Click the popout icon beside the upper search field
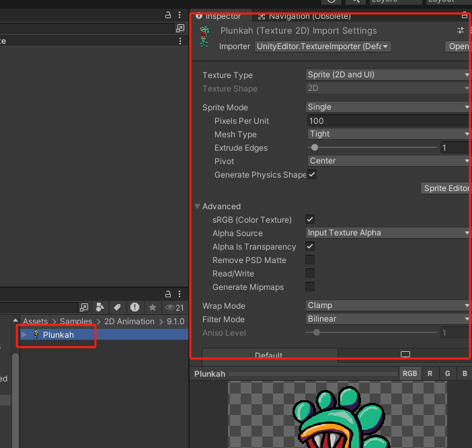 click(x=180, y=28)
